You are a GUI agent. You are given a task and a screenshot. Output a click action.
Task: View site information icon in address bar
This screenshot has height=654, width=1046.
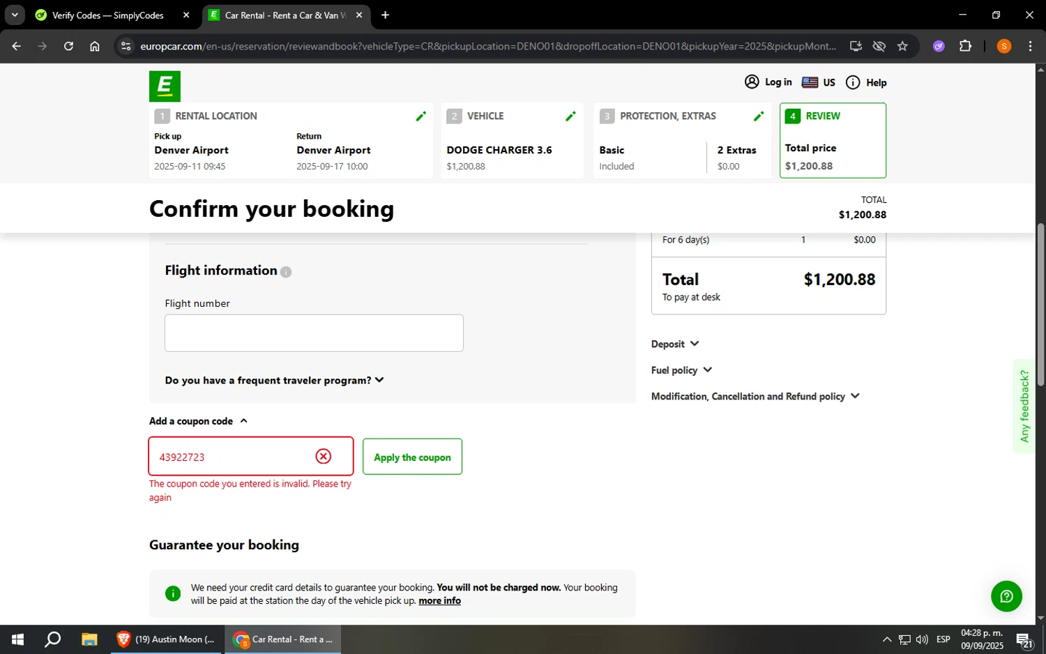point(126,46)
